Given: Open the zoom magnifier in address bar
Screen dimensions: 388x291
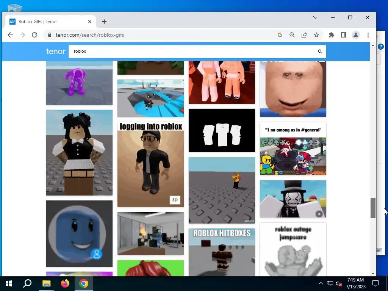Looking at the screenshot, I should (292, 35).
